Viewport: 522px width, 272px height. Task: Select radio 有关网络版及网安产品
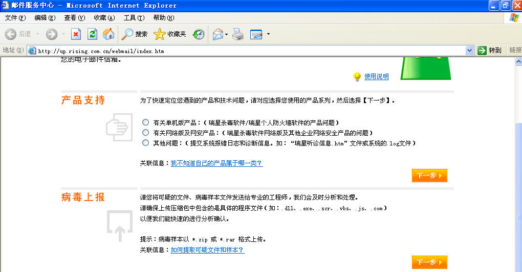coord(145,133)
